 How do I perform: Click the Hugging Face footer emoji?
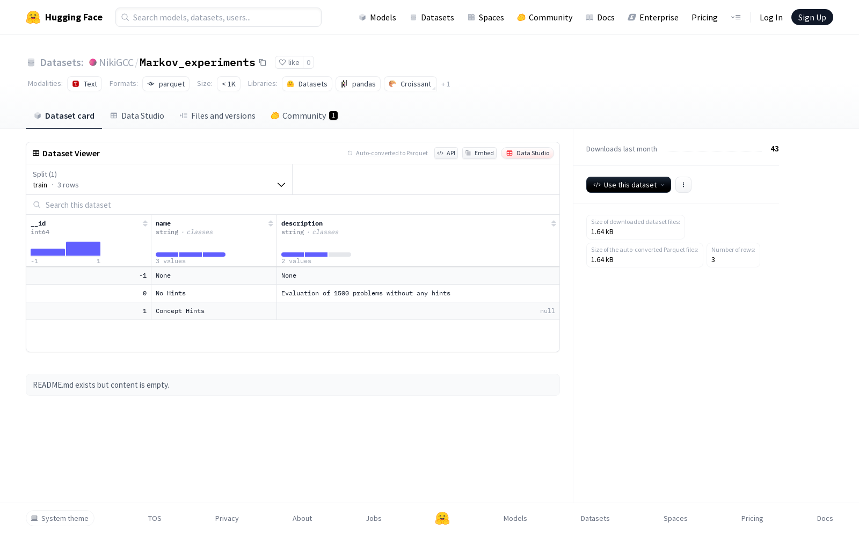click(x=442, y=518)
